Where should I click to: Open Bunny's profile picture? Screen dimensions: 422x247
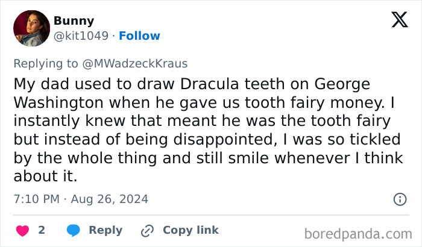click(31, 28)
